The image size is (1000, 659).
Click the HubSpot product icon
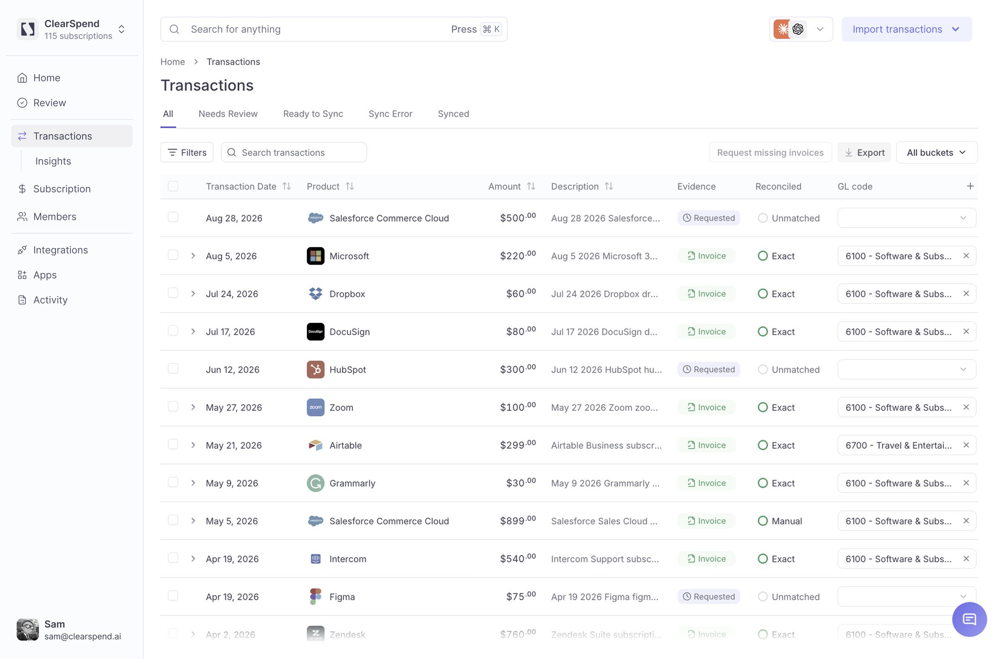316,369
